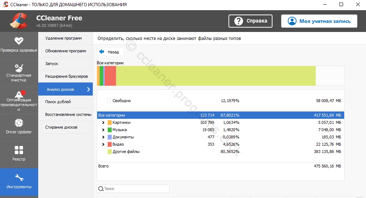Open Поиск дублей menu item
This screenshot has width=366, height=198.
pyautogui.click(x=58, y=102)
